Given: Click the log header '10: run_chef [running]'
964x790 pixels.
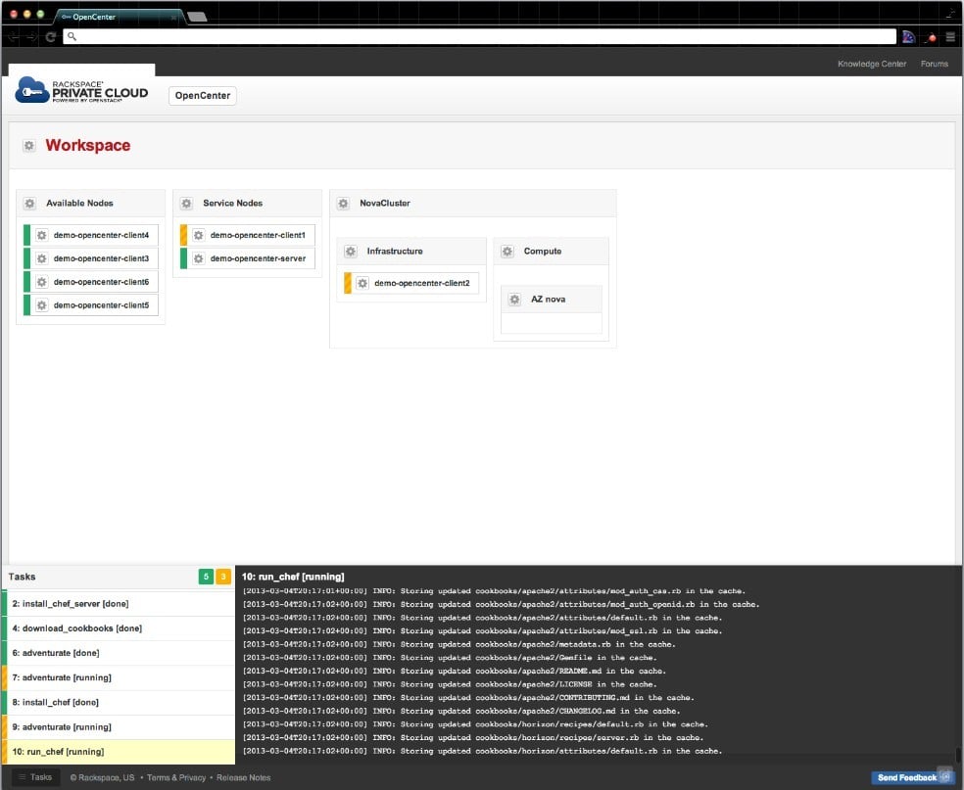Looking at the screenshot, I should pos(293,577).
